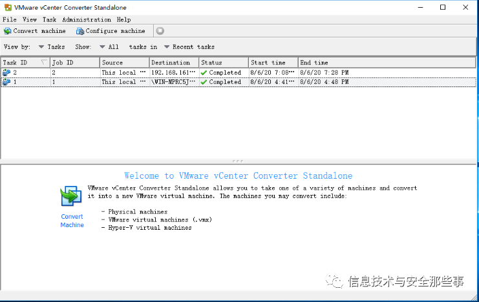Image resolution: width=479 pixels, height=302 pixels.
Task: Open the Help menu
Action: click(123, 19)
